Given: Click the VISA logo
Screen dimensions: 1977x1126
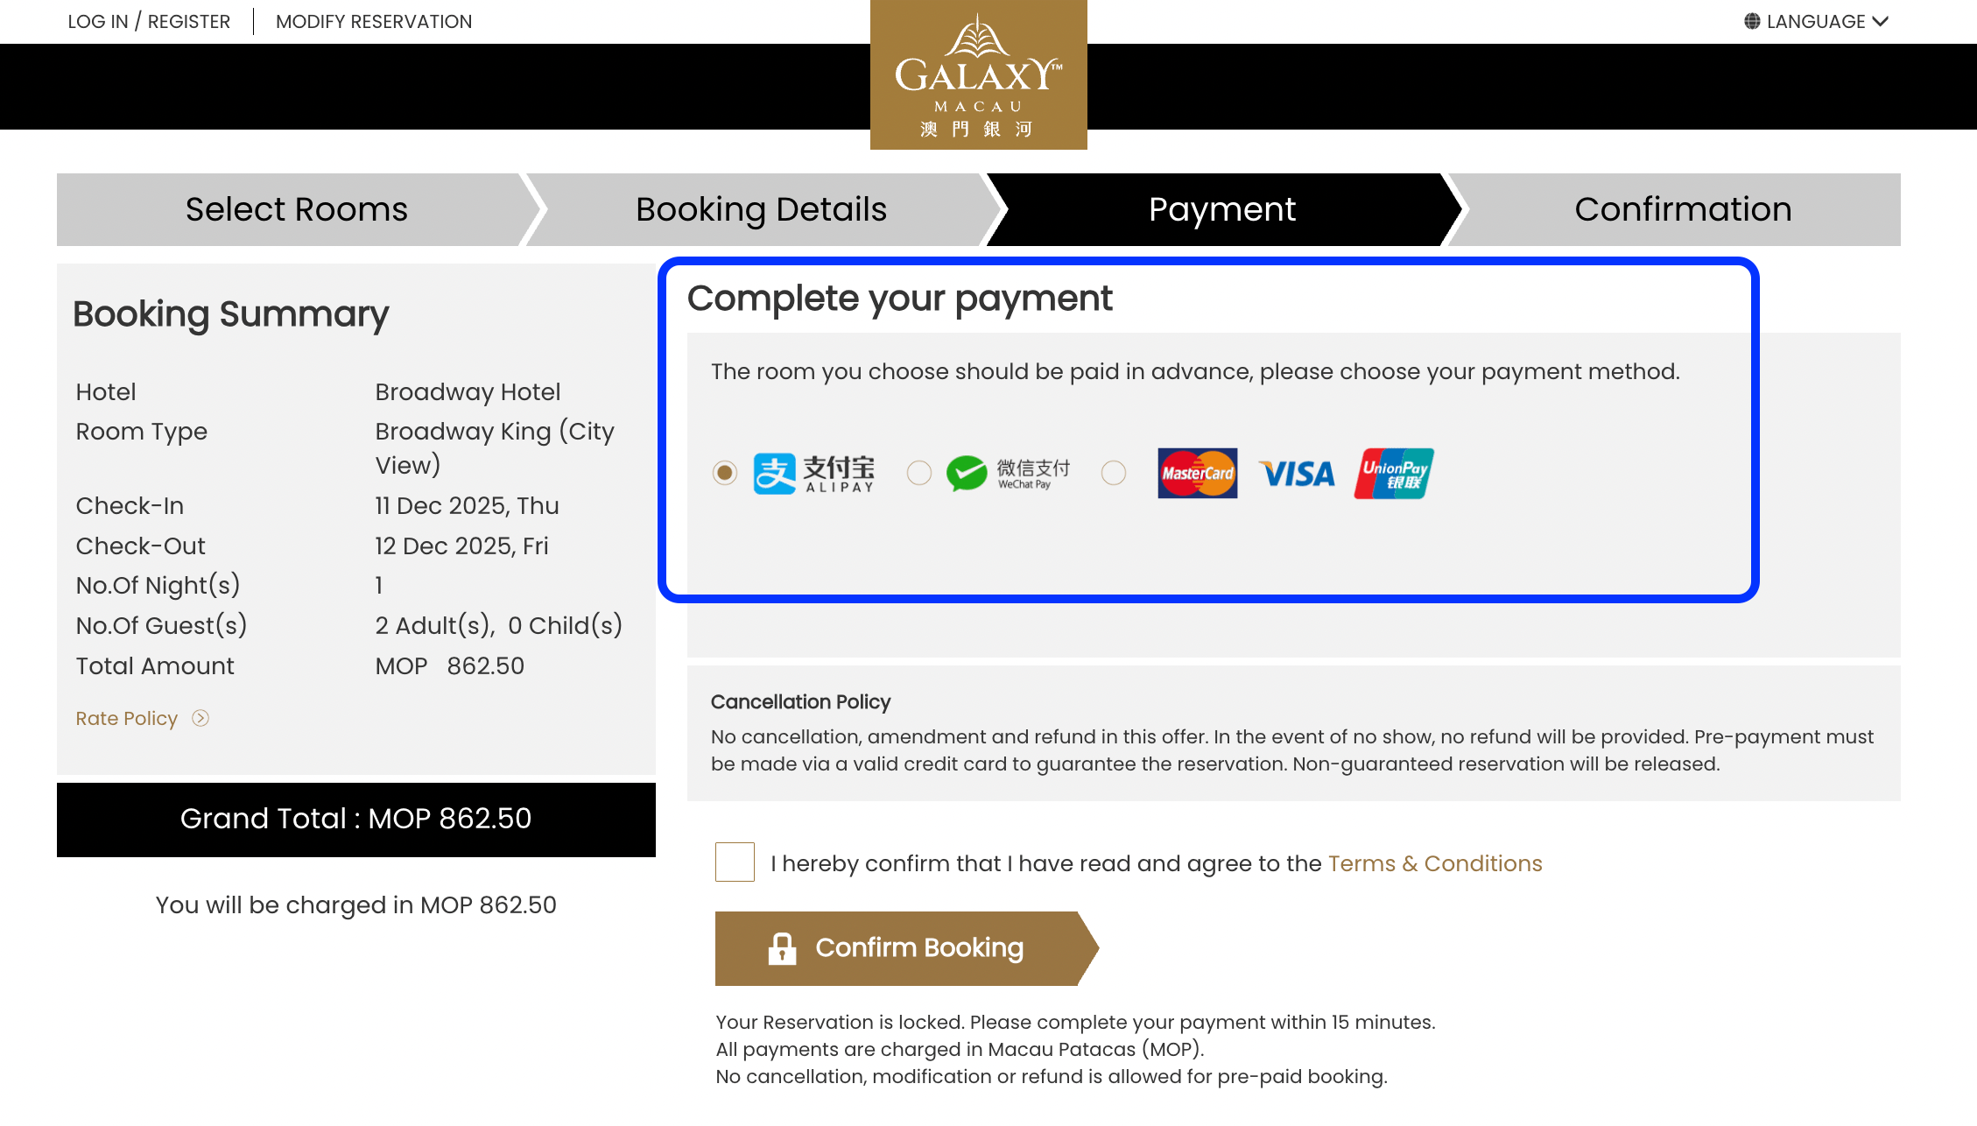Looking at the screenshot, I should click(1297, 474).
